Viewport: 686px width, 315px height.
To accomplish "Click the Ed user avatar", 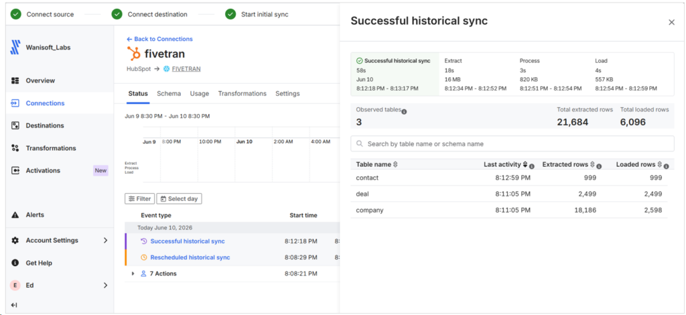I will coord(15,286).
